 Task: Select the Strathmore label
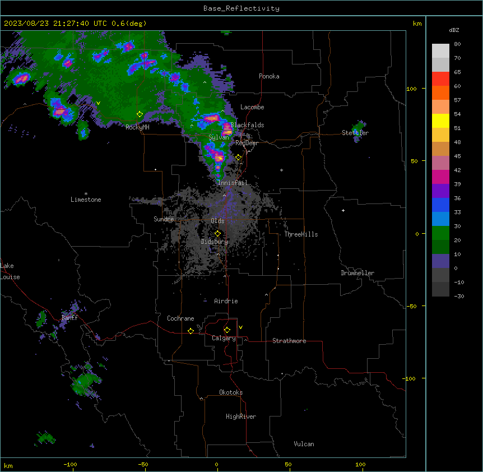point(289,341)
